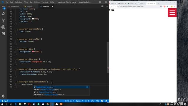This screenshot has height=106, width=188.
Task: Open the Windows Start menu
Action: [2, 104]
